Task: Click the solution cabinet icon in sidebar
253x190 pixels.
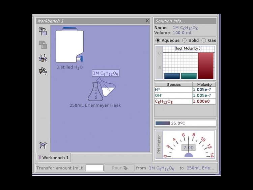Action: [43, 31]
